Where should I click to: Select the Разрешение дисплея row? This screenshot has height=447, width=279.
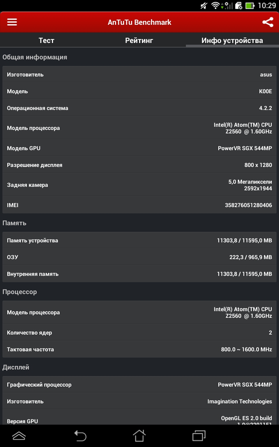[x=139, y=165]
